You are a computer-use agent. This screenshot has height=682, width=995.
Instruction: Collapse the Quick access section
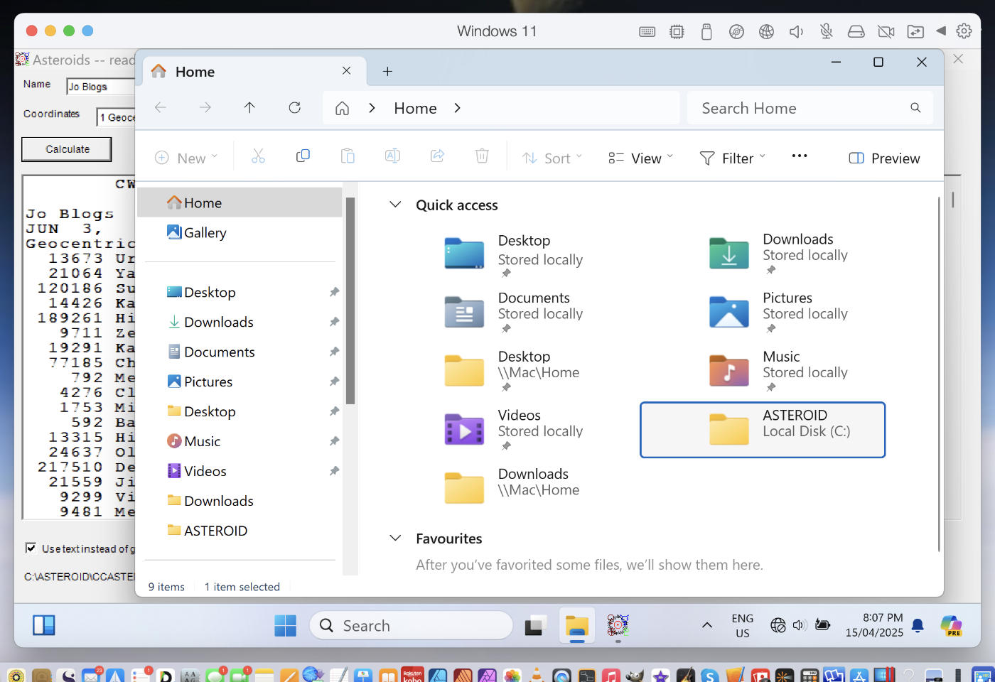395,205
